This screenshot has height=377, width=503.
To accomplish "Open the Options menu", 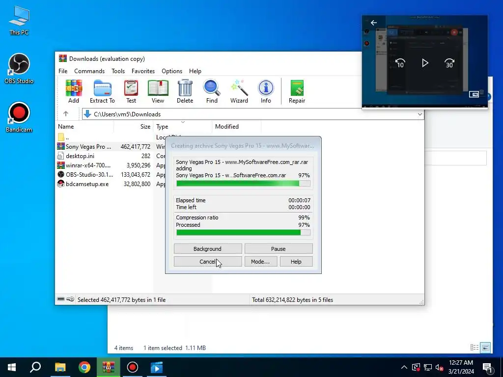I will [x=172, y=71].
